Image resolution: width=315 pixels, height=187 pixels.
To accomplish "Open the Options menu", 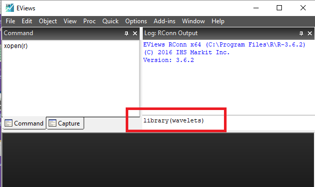I will click(x=136, y=21).
